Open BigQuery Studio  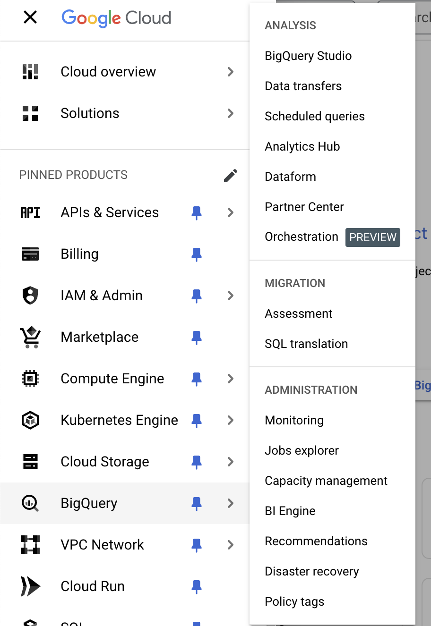point(308,56)
